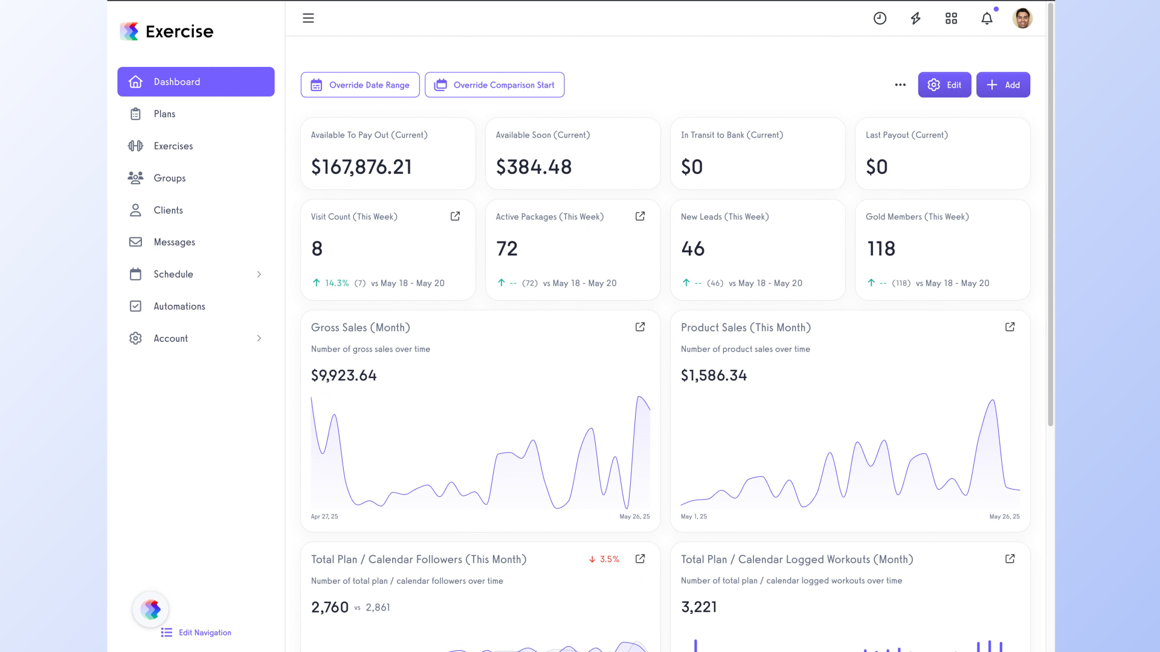Screen dimensions: 1160x652
Task: Open Product Sales external link icon
Action: coord(1010,327)
